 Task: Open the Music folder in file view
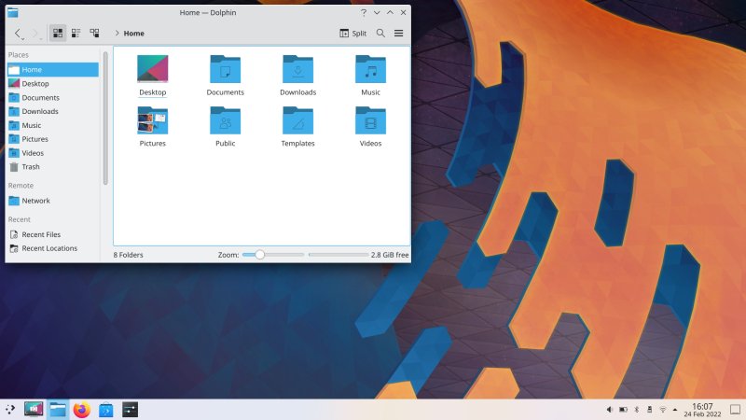(x=370, y=70)
